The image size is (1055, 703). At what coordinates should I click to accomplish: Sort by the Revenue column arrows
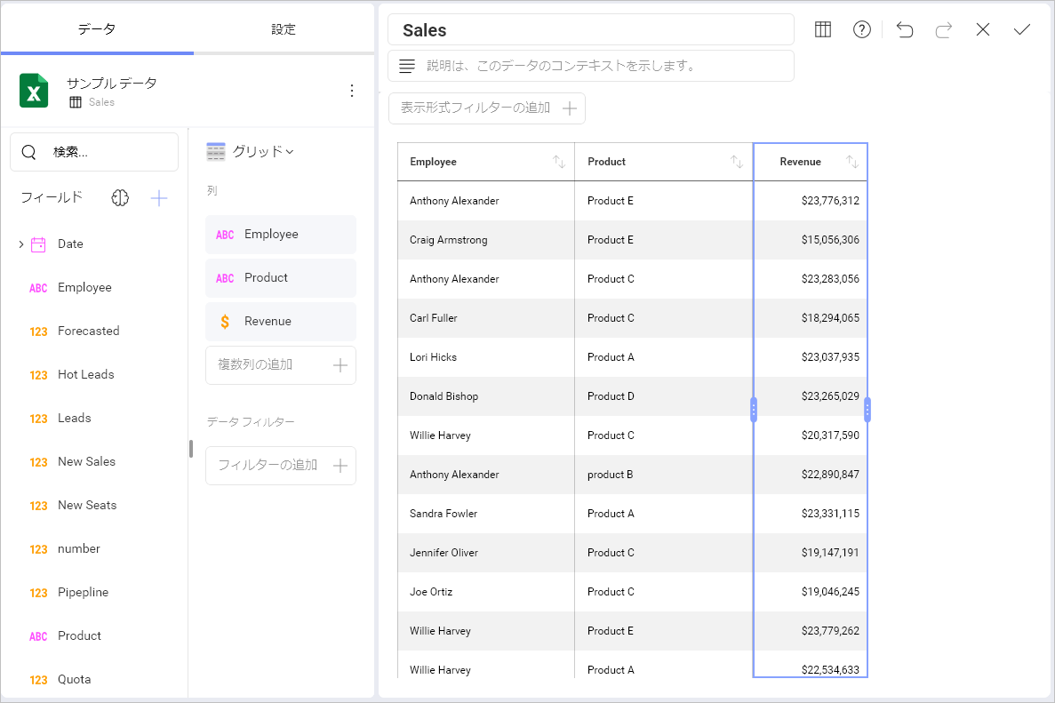point(851,162)
